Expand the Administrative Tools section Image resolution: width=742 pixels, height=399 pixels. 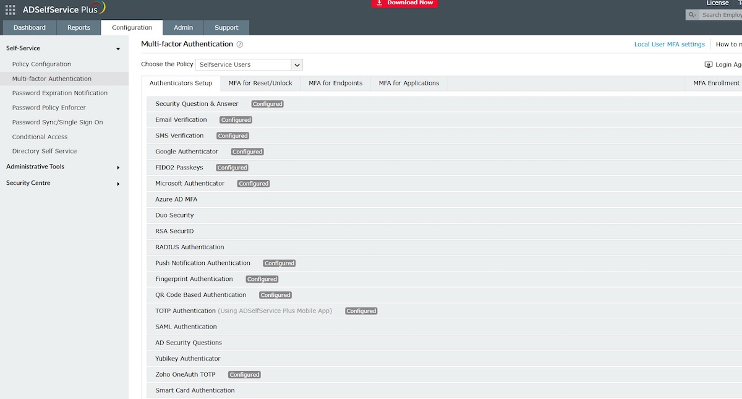[x=118, y=167]
